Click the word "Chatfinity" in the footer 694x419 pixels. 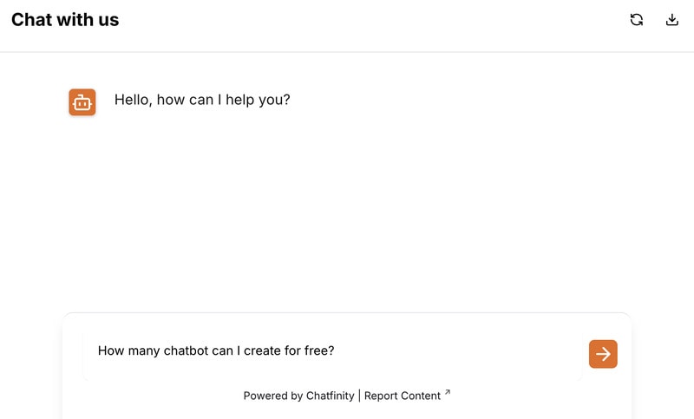coord(331,396)
